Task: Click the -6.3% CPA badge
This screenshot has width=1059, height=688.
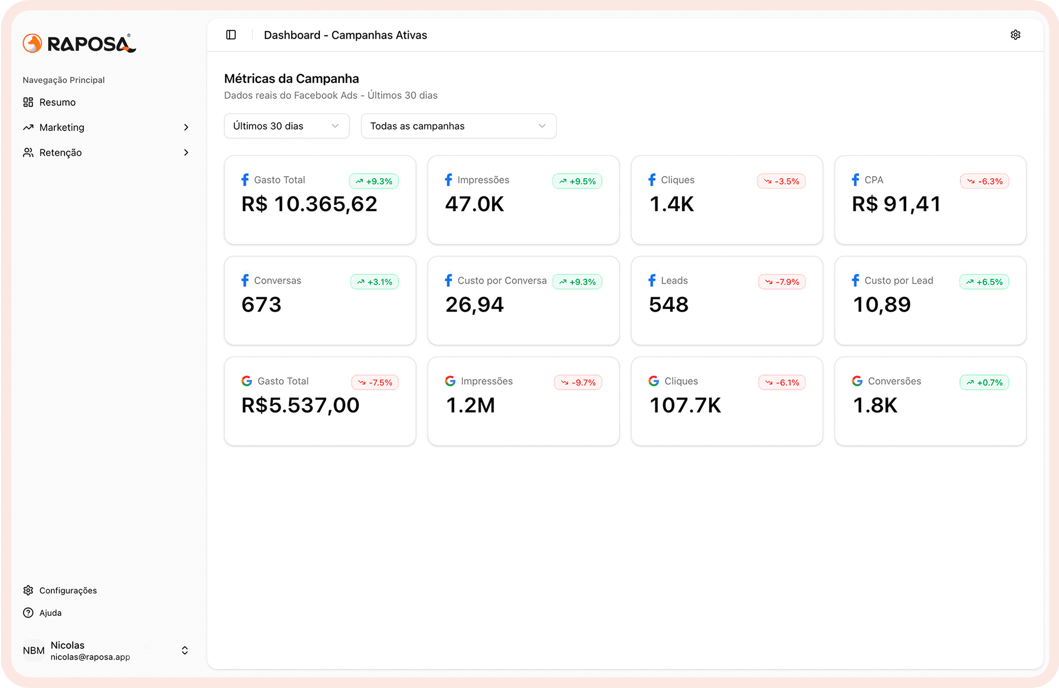Action: 984,181
